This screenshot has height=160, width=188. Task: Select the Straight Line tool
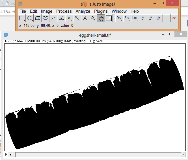pyautogui.click(x=53, y=18)
